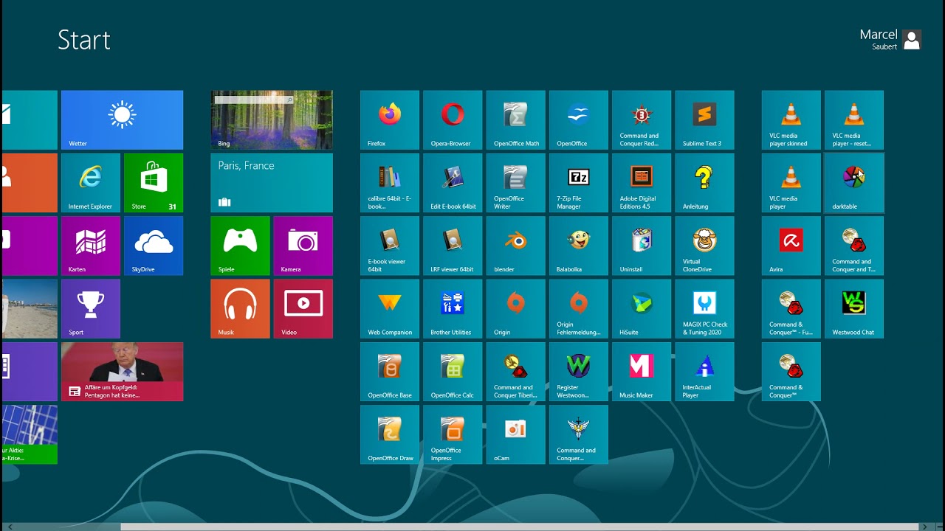Open the OpenOffice suite tile
Screen dimensions: 945x531
point(579,120)
